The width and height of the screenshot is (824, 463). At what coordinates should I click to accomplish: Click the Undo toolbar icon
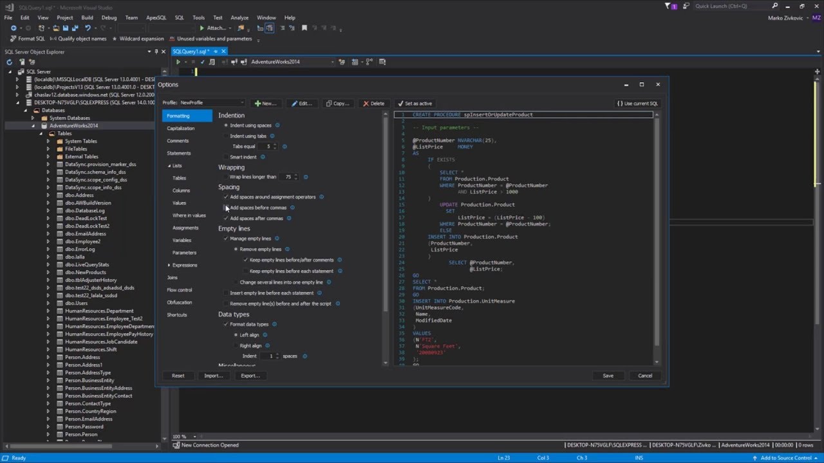pos(88,28)
